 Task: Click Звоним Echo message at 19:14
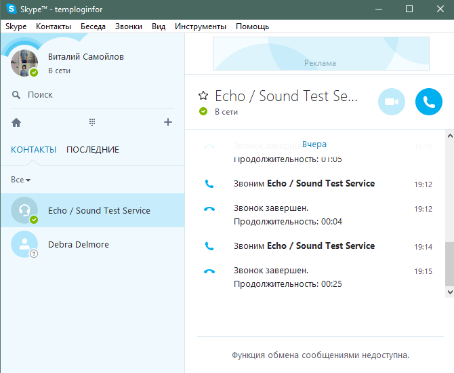(x=304, y=246)
